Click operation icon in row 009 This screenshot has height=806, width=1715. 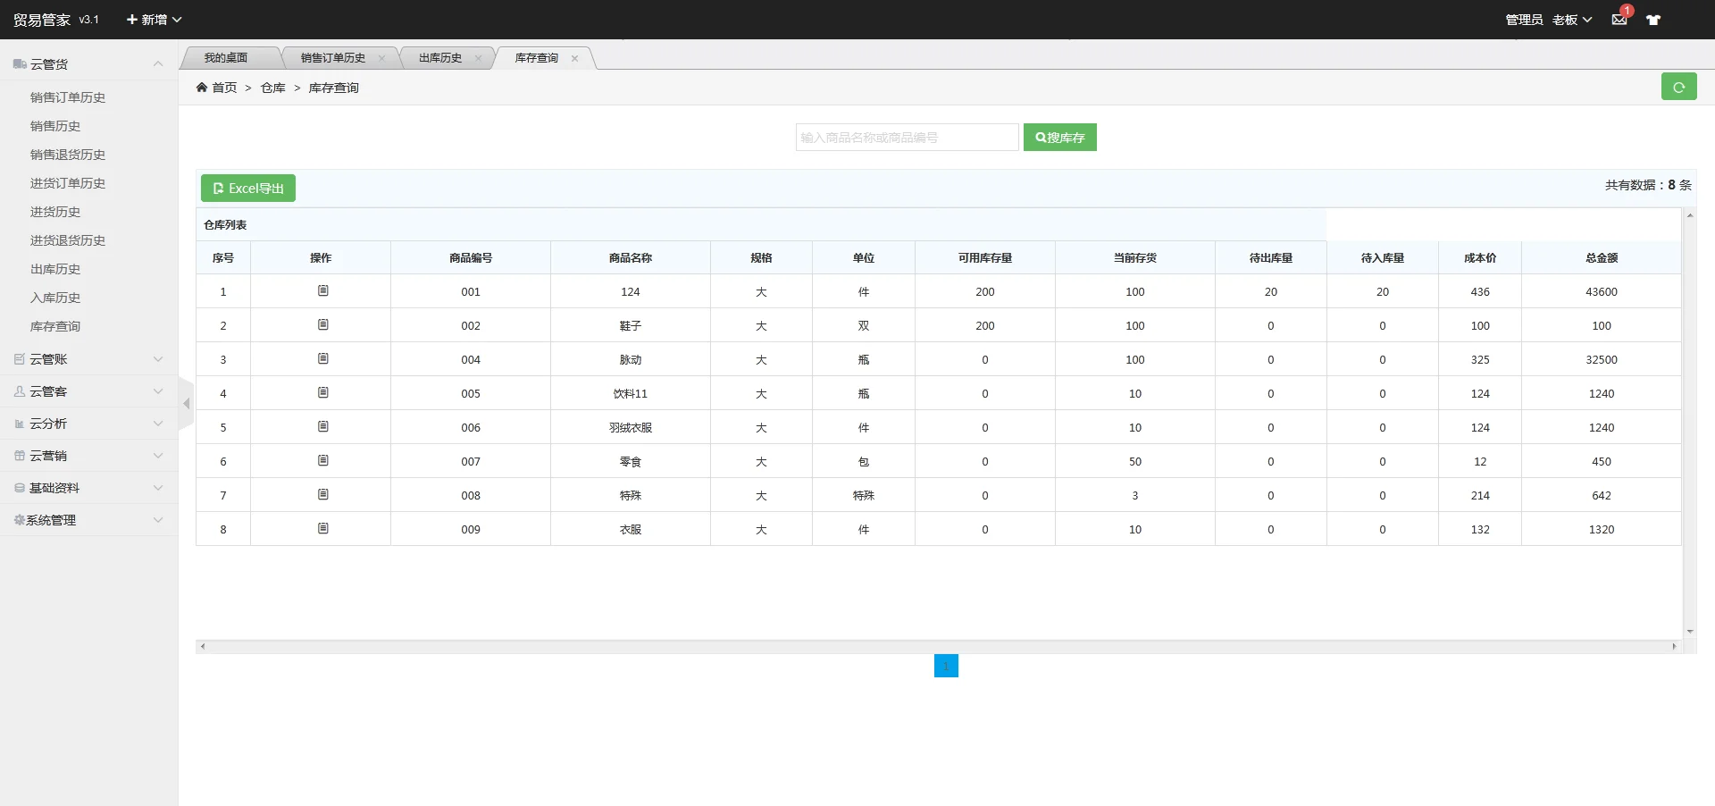(322, 529)
